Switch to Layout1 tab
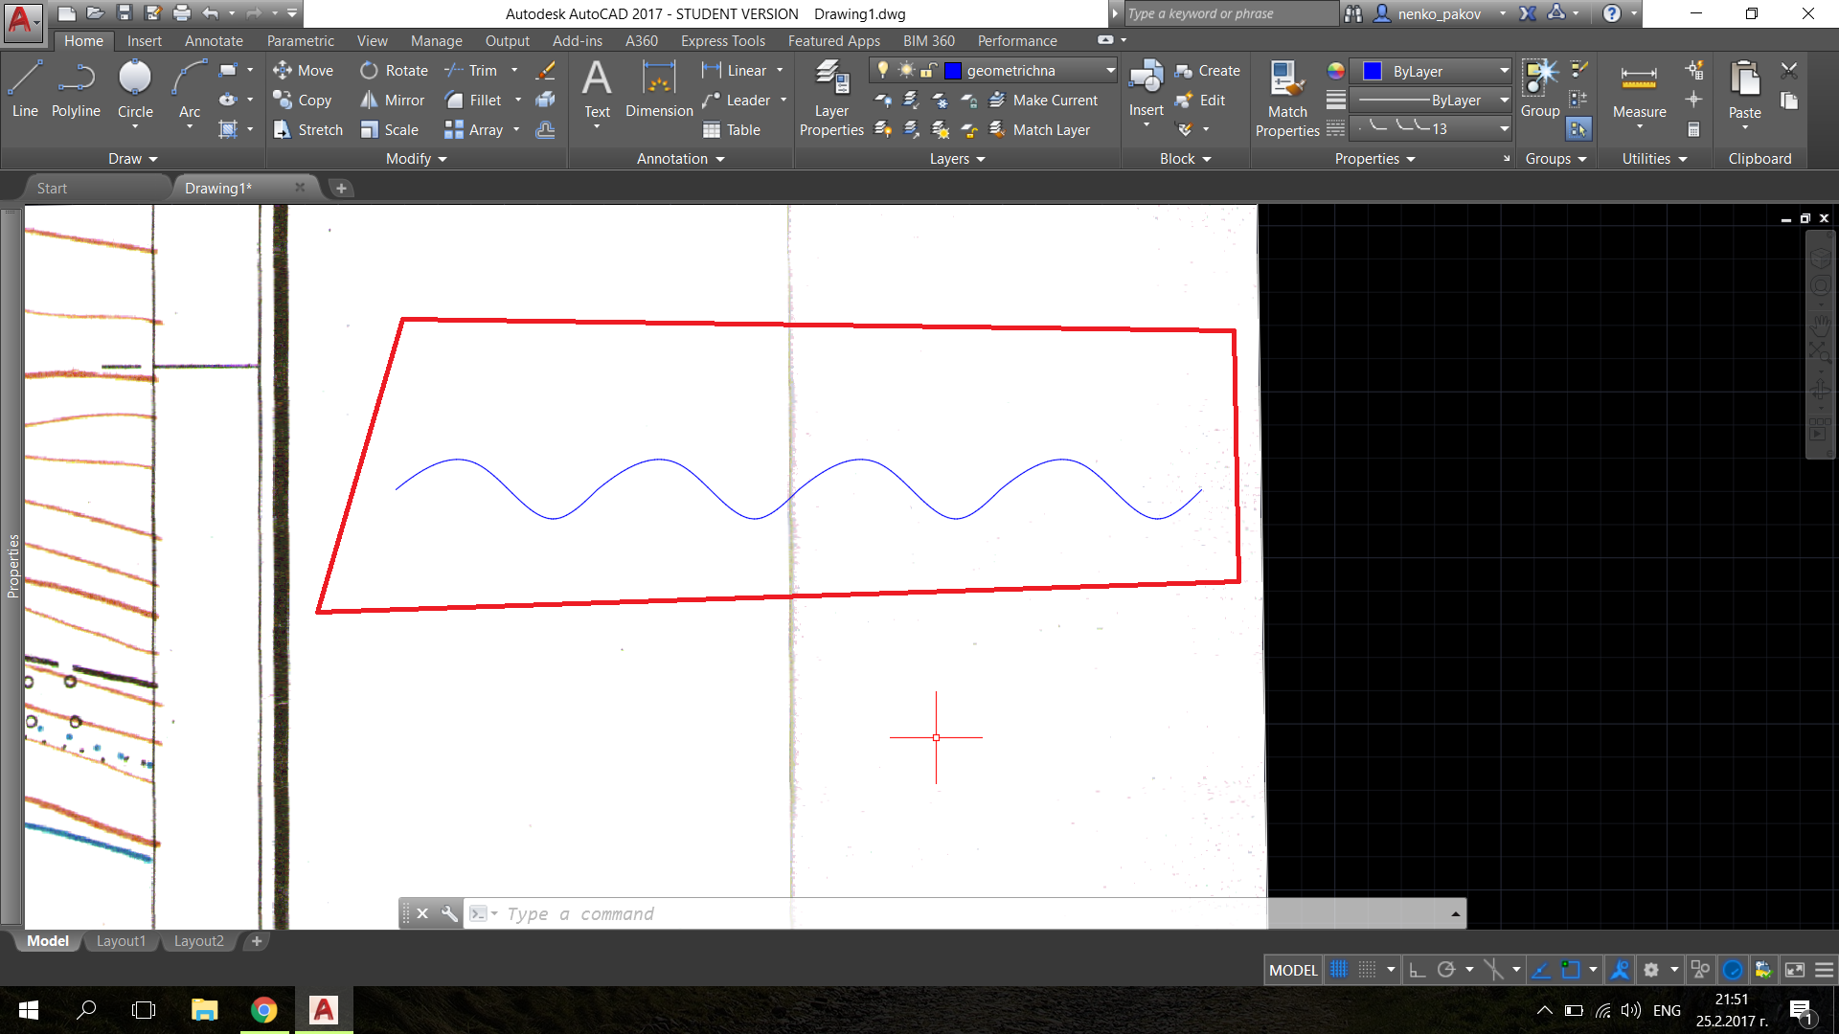The image size is (1839, 1034). 121,941
